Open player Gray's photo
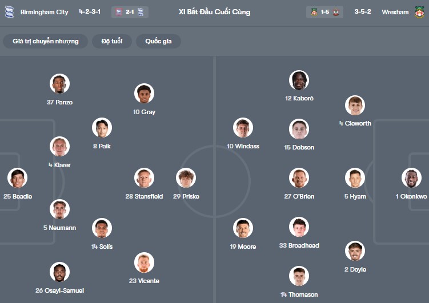Image resolution: width=429 pixels, height=303 pixels. (144, 94)
